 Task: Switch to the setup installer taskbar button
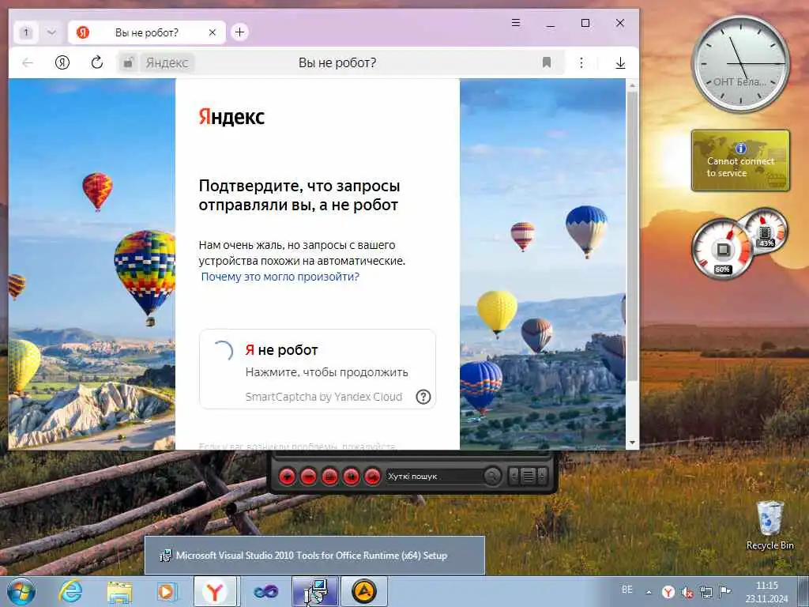314,591
